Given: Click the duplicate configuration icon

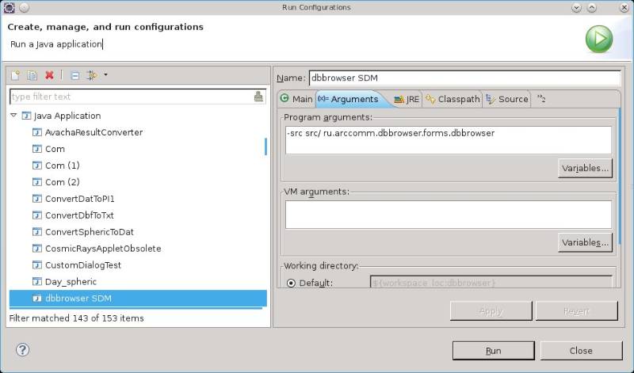Looking at the screenshot, I should click(x=32, y=75).
